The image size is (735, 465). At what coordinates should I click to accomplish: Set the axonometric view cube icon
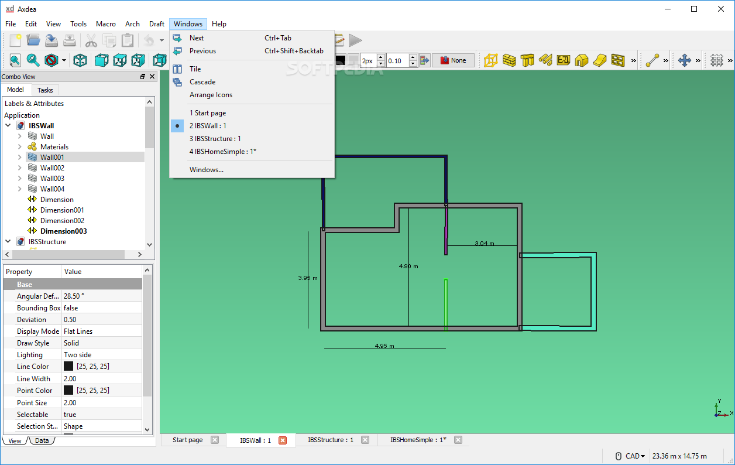pos(80,60)
